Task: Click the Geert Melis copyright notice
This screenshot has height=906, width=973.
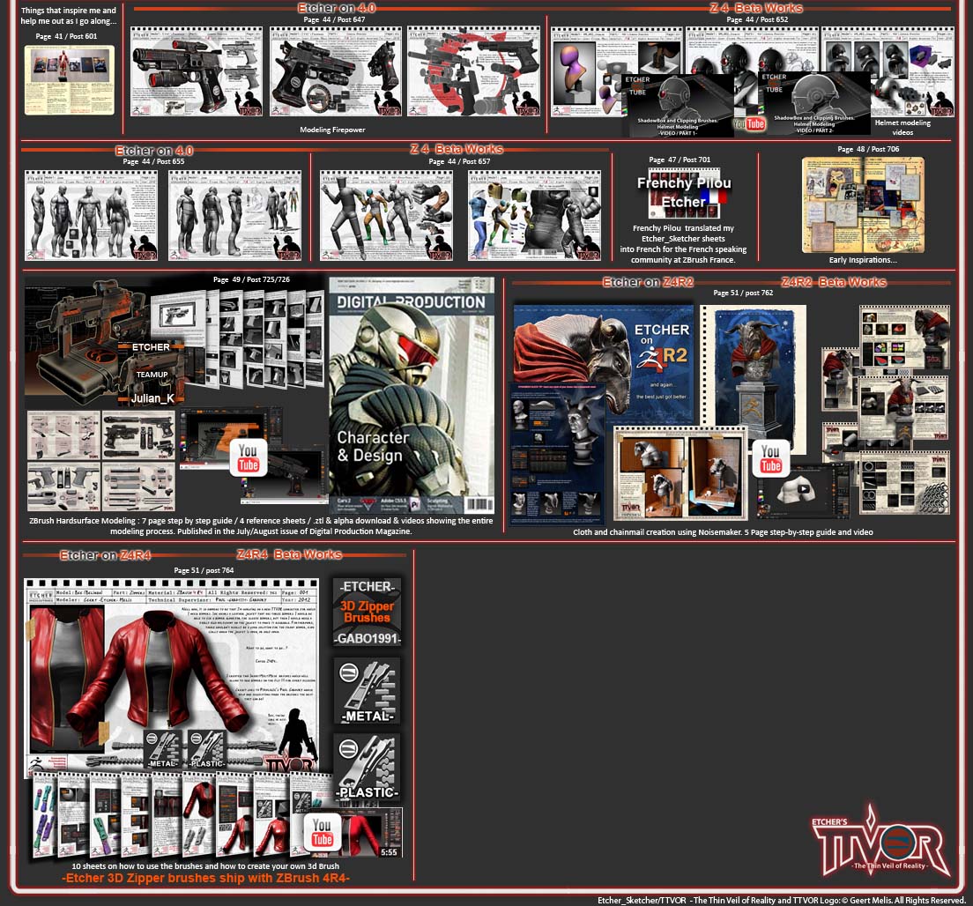Action: pyautogui.click(x=781, y=900)
